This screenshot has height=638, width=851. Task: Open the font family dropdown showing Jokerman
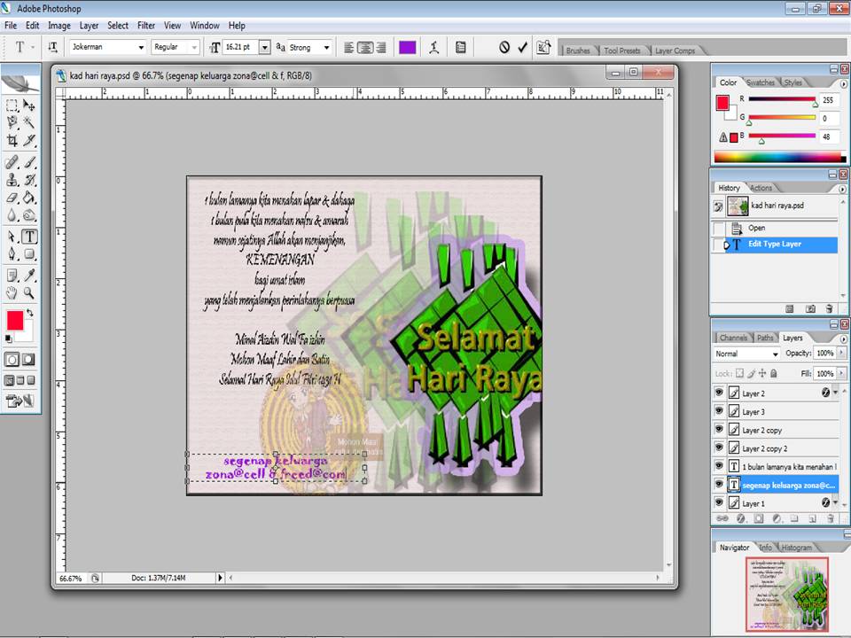[x=141, y=48]
